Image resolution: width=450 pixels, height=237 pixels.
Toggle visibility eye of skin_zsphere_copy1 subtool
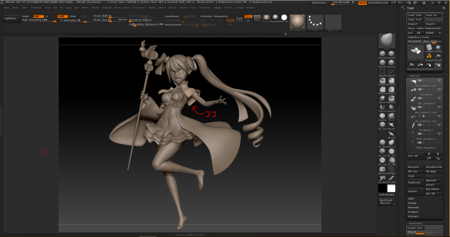pos(439,81)
